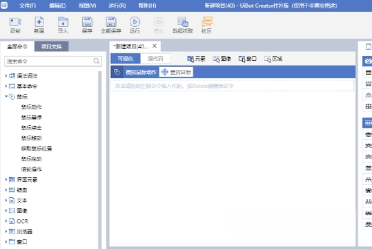
Task: Click the 图像 image picker icon
Action: point(216,59)
